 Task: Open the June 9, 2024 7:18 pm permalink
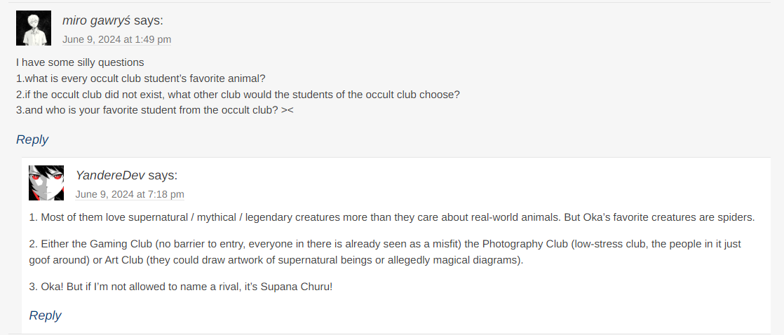click(x=130, y=195)
